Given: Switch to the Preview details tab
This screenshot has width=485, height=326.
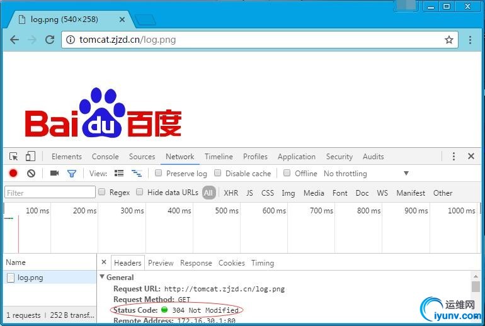Looking at the screenshot, I should pos(161,262).
